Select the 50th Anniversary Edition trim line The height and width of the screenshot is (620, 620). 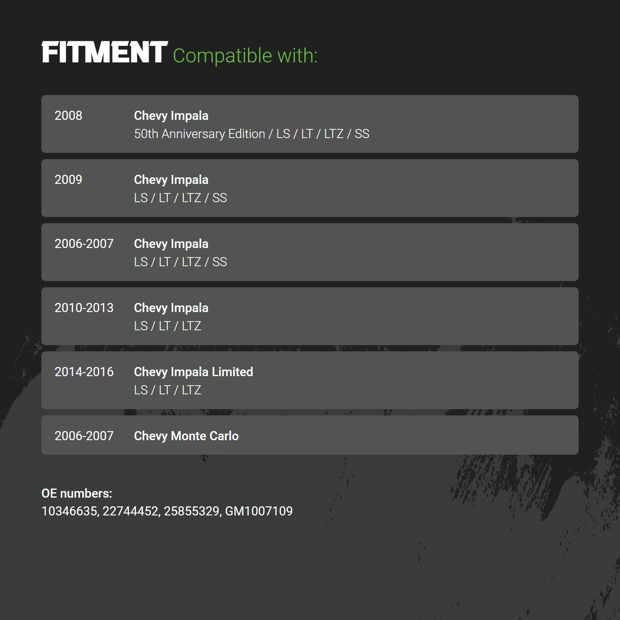[x=251, y=134]
